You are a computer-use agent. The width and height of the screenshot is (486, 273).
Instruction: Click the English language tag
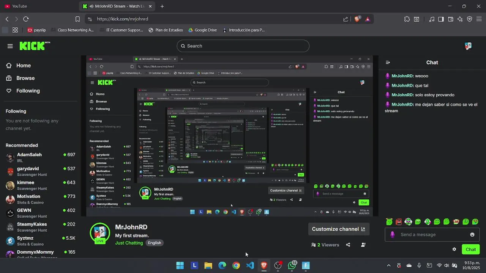155,243
